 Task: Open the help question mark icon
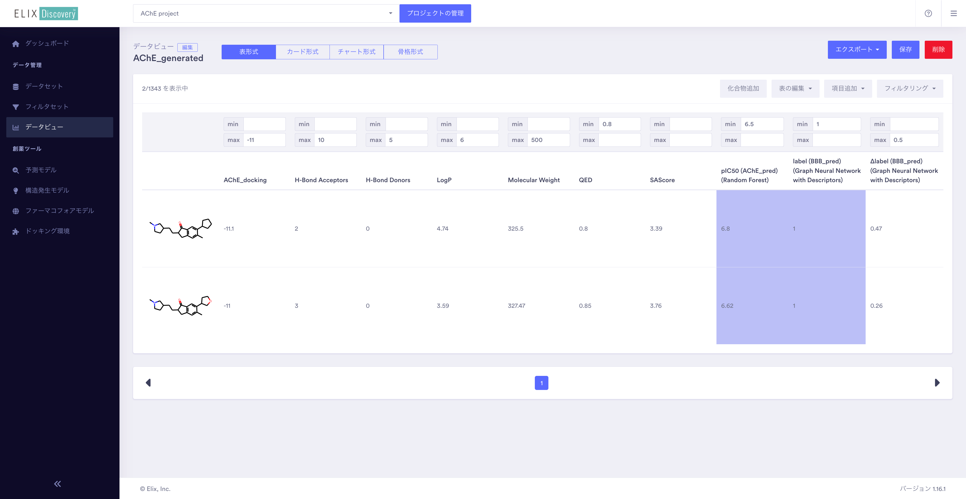(x=928, y=14)
